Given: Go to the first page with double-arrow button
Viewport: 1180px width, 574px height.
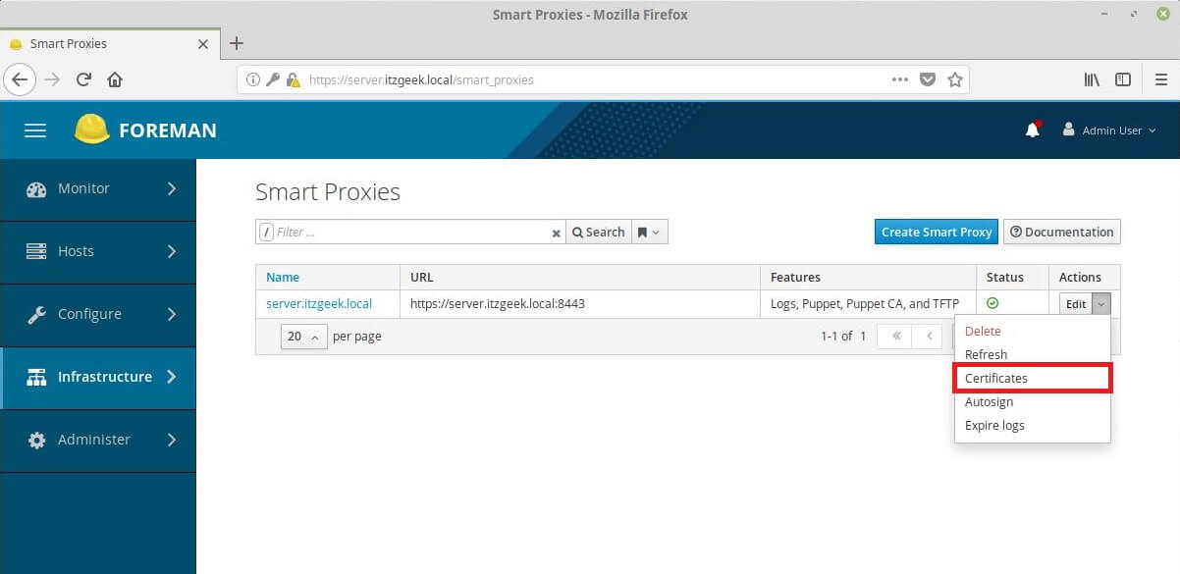Looking at the screenshot, I should (x=895, y=337).
